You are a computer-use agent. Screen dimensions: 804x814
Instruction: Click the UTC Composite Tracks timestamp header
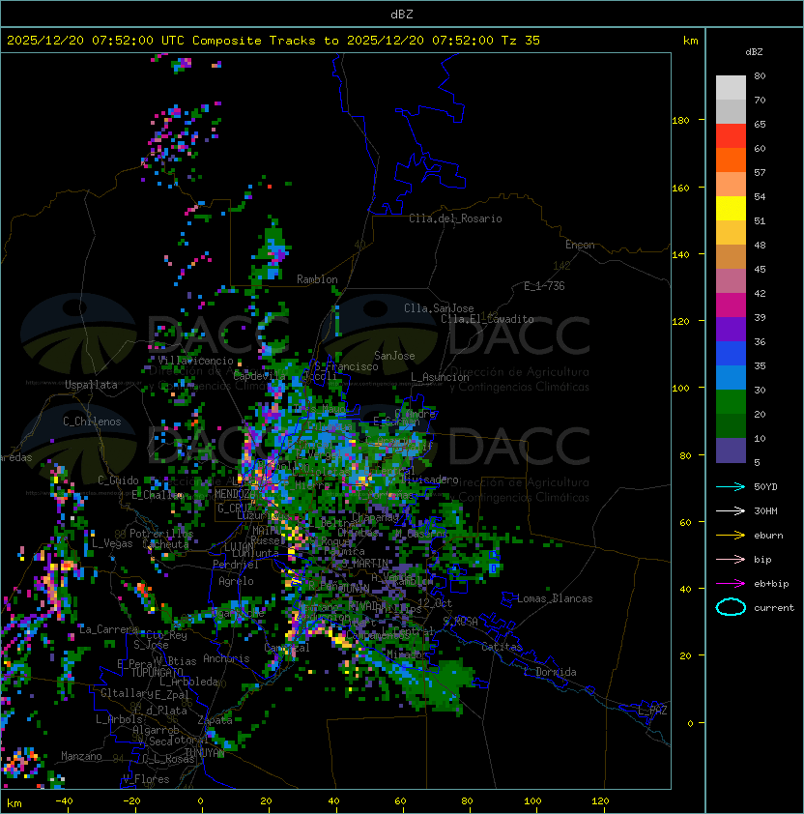point(273,41)
